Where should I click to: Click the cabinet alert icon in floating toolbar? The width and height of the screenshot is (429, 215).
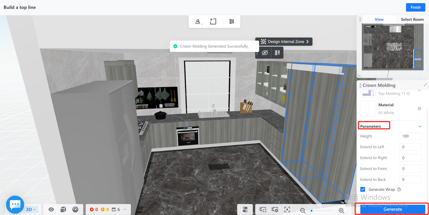(277, 53)
